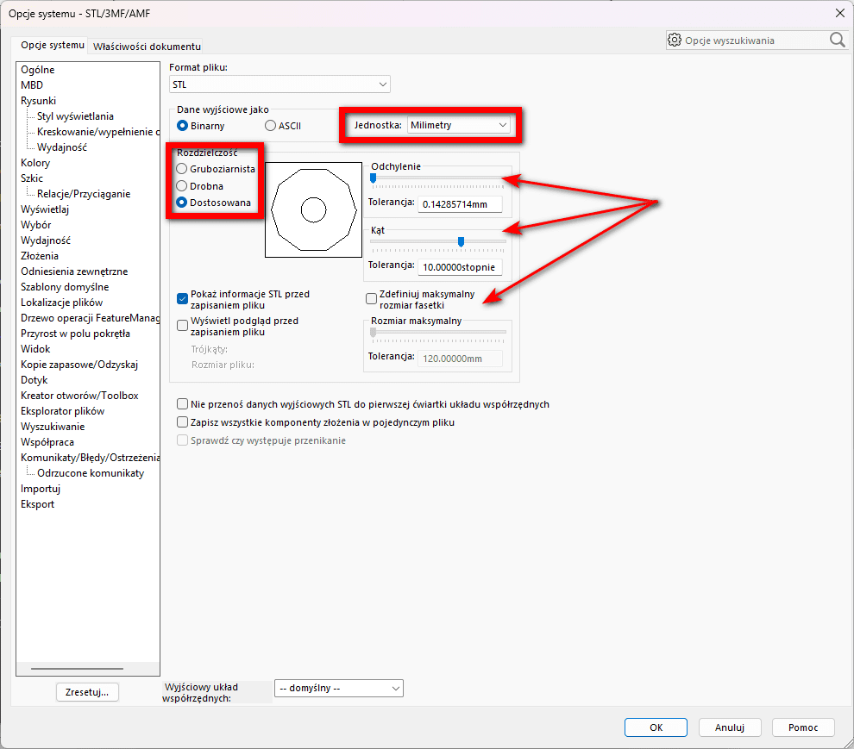This screenshot has width=854, height=749.
Task: Enable Zdefiniuj maksymalny rozmiar fasetki checkbox
Action: click(372, 299)
